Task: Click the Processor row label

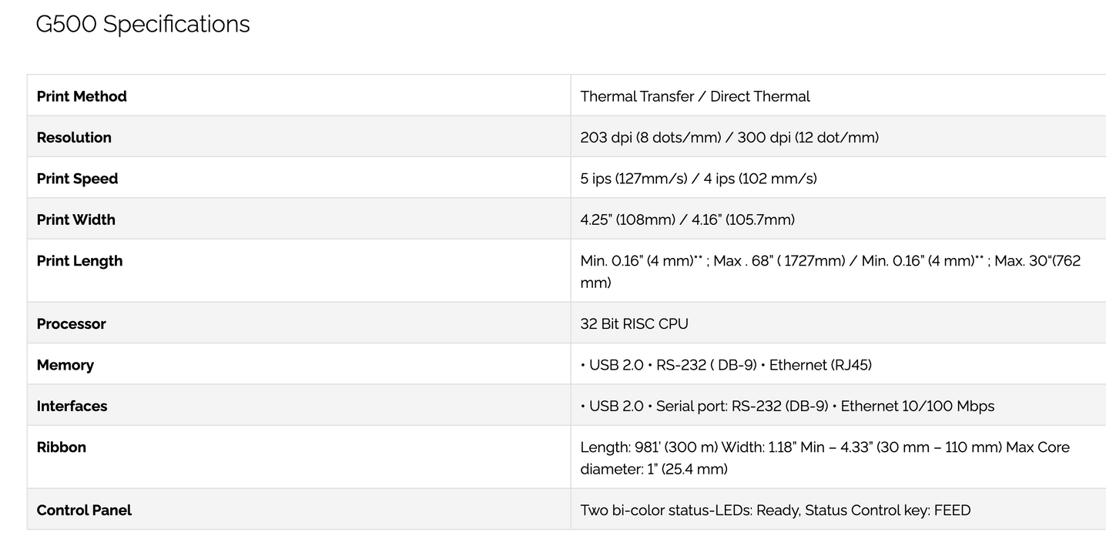Action: (71, 323)
